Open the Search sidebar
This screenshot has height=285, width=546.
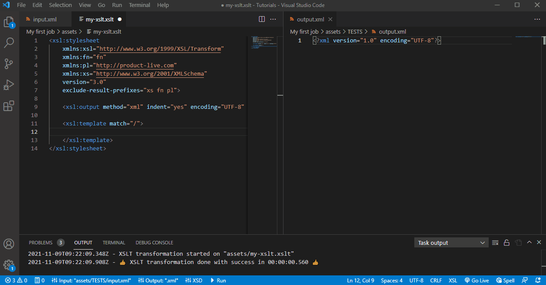[x=9, y=43]
